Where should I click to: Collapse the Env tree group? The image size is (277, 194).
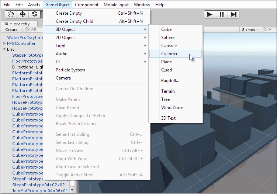pyautogui.click(x=4, y=49)
